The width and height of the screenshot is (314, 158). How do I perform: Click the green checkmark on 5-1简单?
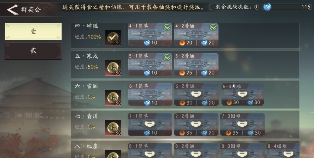click(x=167, y=57)
